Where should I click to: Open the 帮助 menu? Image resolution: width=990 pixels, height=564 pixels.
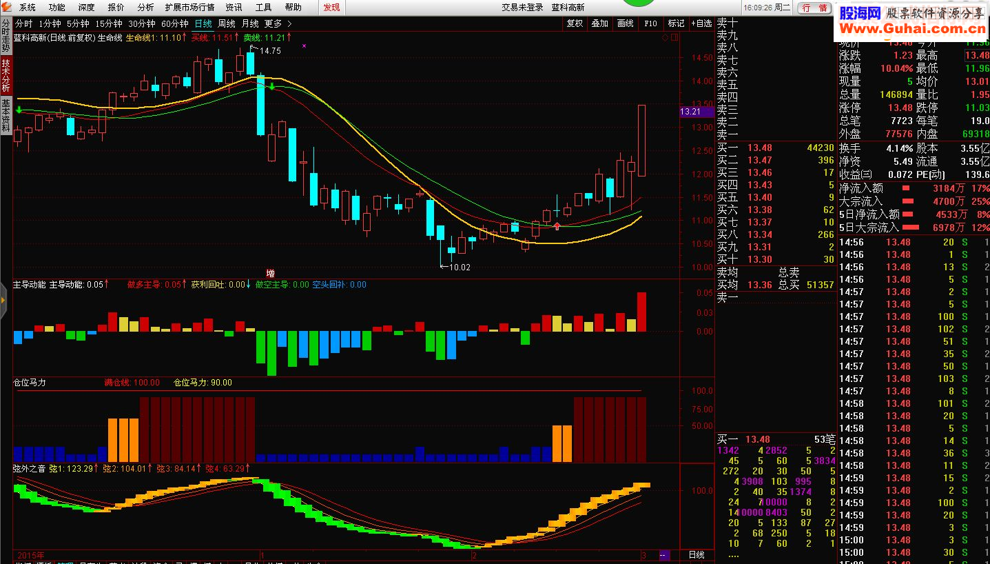pos(293,8)
